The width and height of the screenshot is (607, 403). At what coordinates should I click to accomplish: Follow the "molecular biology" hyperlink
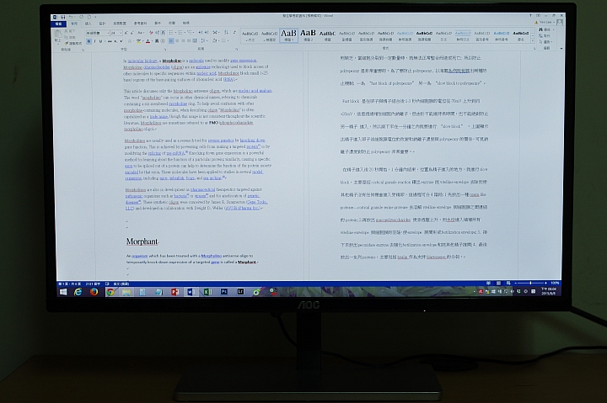tap(142, 61)
